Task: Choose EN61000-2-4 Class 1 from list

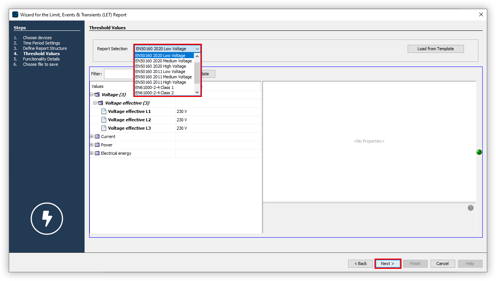Action: tap(155, 87)
